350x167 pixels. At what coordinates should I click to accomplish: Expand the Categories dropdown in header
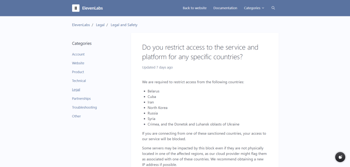click(x=254, y=8)
